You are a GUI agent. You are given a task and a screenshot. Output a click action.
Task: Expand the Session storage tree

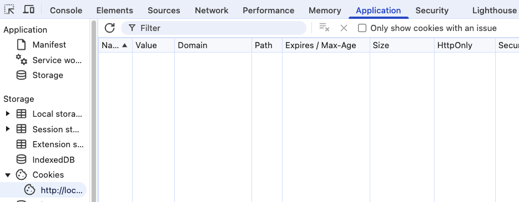(x=8, y=129)
